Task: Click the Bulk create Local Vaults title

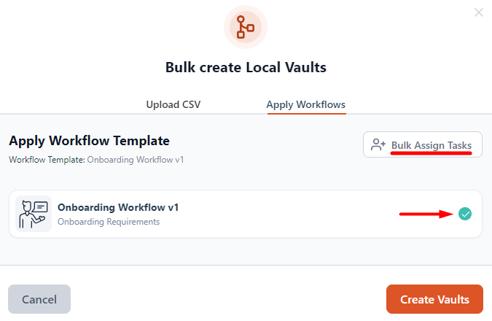Action: coord(246,67)
